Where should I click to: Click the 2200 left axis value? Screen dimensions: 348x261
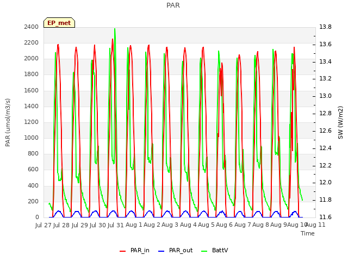pyautogui.click(x=32, y=43)
